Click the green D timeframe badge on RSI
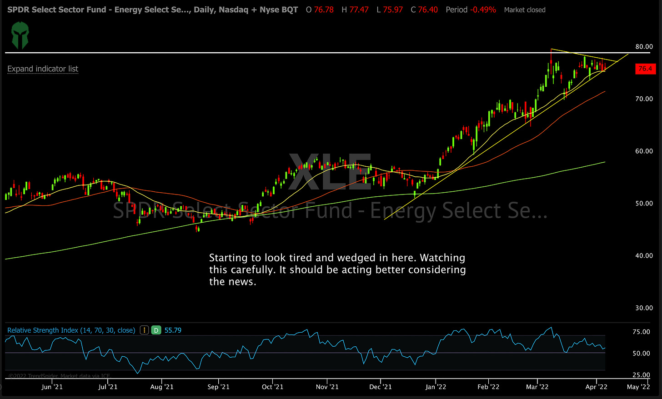Image resolution: width=662 pixels, height=399 pixels. (156, 330)
